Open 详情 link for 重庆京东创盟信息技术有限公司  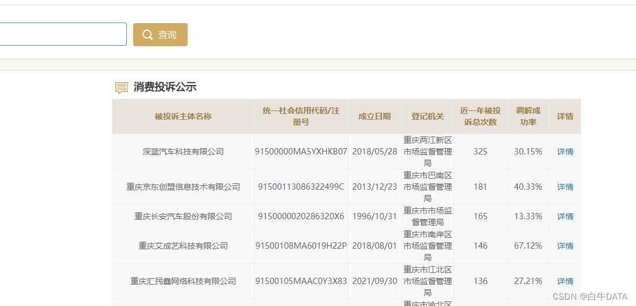click(x=565, y=187)
